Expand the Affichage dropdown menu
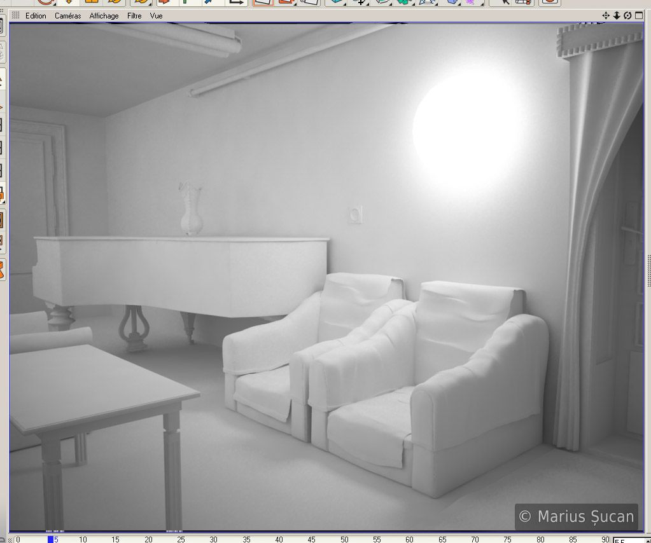 tap(104, 16)
